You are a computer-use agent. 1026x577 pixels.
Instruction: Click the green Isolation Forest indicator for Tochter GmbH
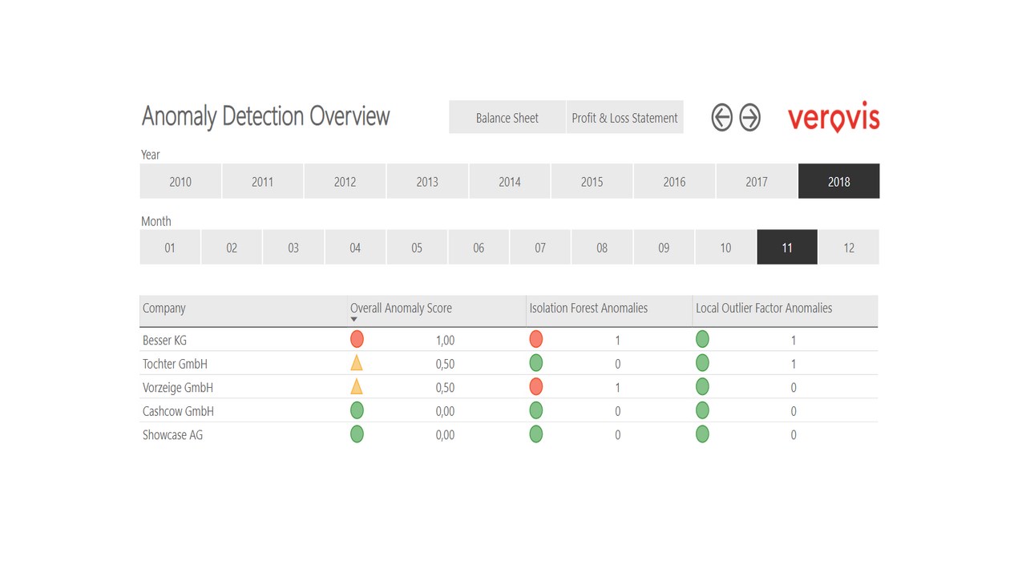click(535, 363)
